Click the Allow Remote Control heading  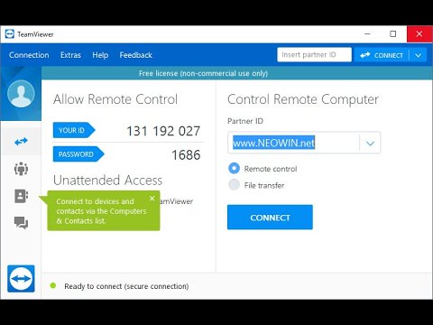click(x=115, y=99)
